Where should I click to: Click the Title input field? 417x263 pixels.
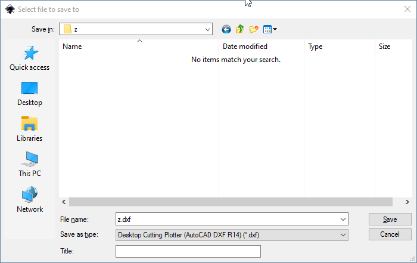click(188, 251)
